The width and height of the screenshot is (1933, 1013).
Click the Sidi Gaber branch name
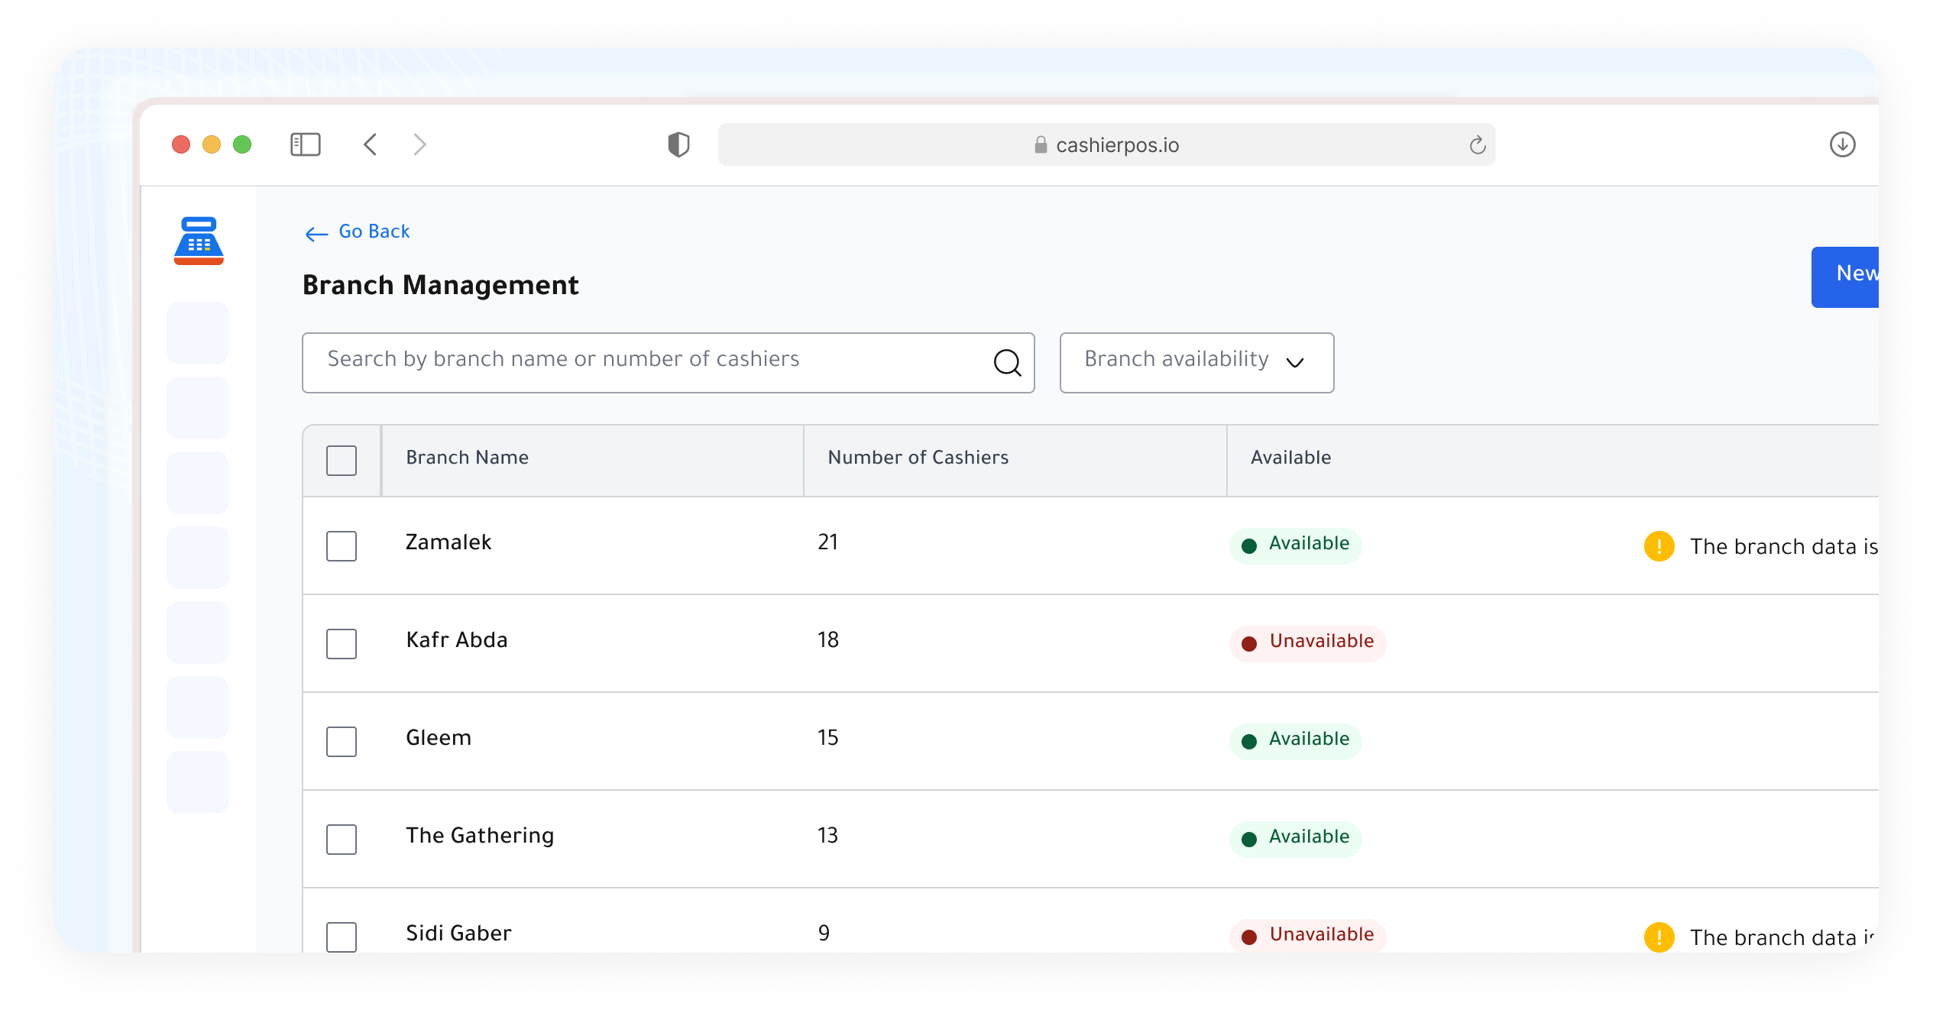(458, 934)
